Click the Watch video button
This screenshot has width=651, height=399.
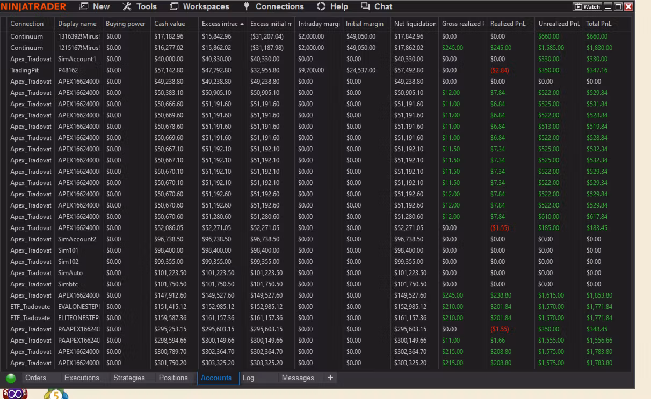(x=587, y=7)
